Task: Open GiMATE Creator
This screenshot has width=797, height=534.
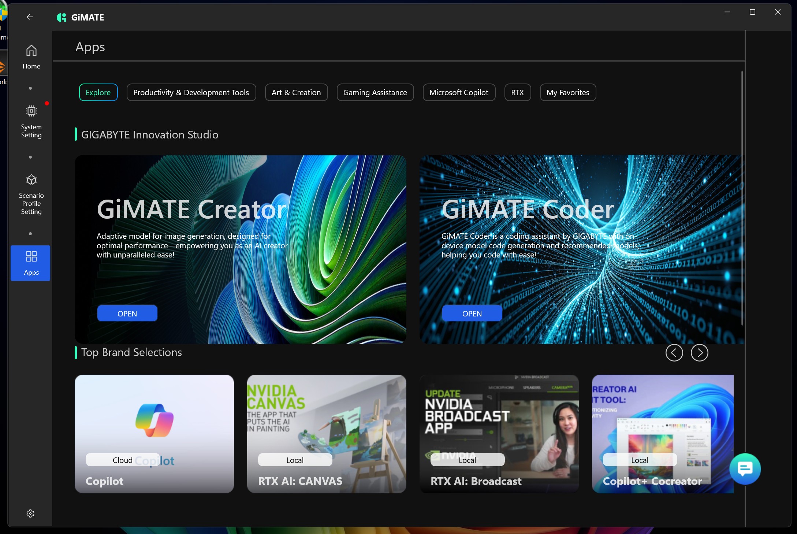Action: pos(127,314)
